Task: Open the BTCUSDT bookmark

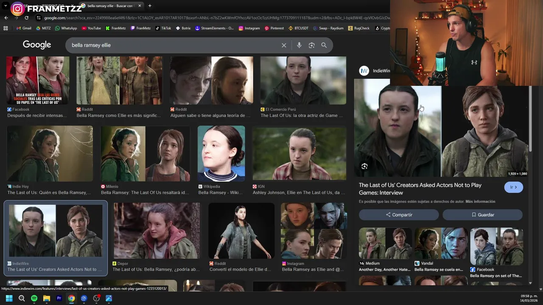Action: tap(299, 28)
